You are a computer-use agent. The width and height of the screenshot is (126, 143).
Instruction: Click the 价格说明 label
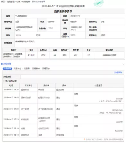[8, 43]
